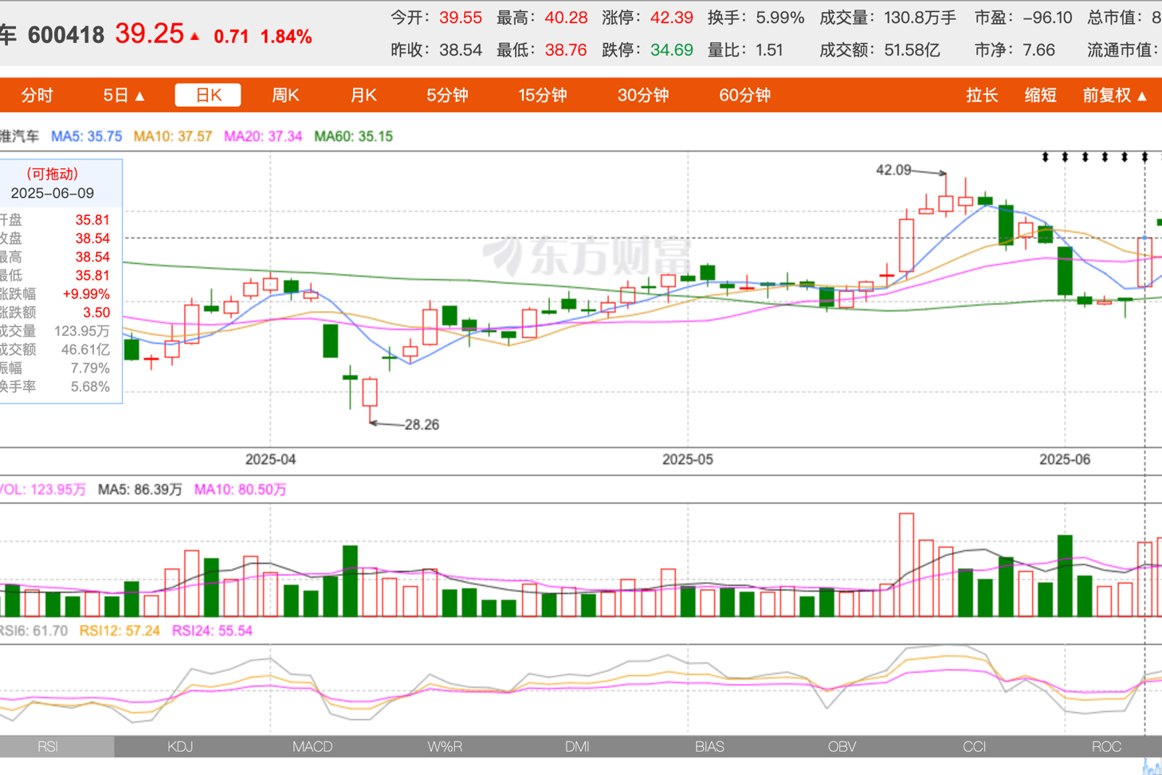Image resolution: width=1162 pixels, height=775 pixels.
Task: Click the 3.50 change amount in info panel
Action: tap(96, 313)
